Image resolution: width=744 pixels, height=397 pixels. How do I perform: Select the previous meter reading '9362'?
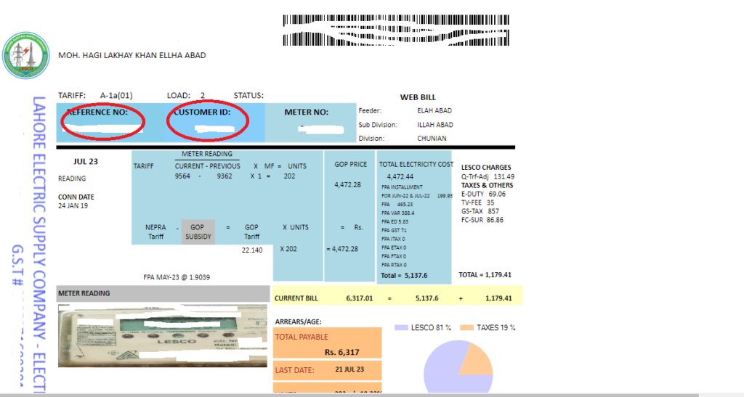pyautogui.click(x=225, y=176)
